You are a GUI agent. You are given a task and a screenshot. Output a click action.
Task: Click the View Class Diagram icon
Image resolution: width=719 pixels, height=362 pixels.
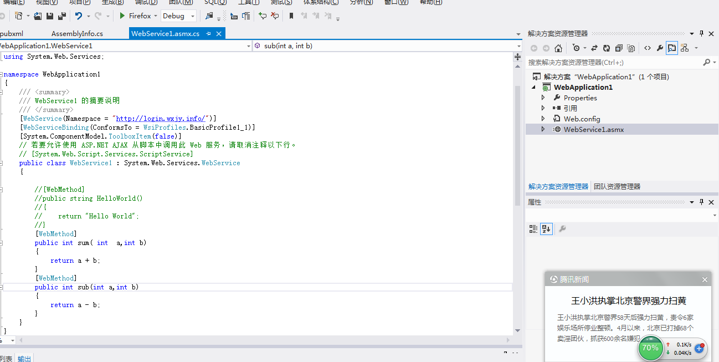point(685,48)
